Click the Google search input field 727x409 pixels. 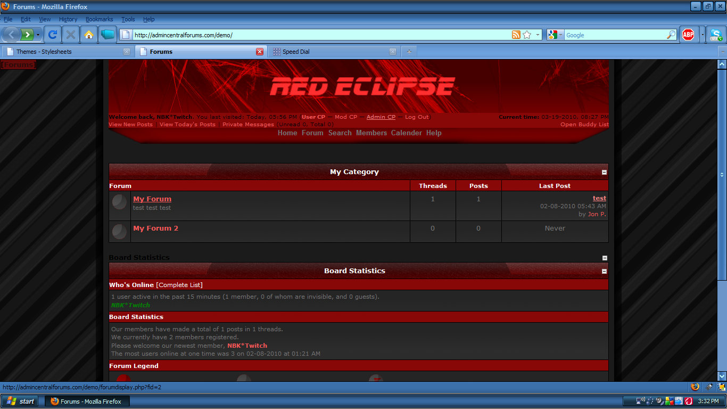pos(615,35)
